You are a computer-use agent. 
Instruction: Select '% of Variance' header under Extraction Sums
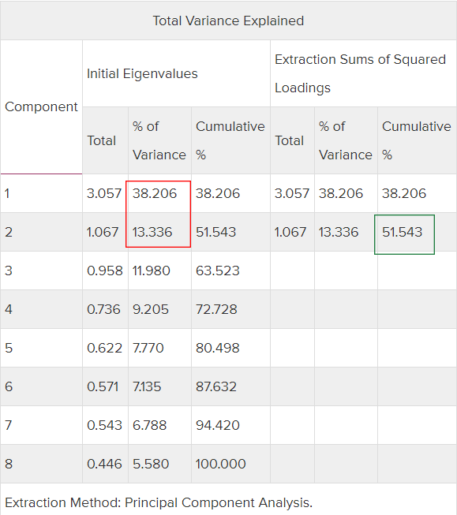coord(346,140)
